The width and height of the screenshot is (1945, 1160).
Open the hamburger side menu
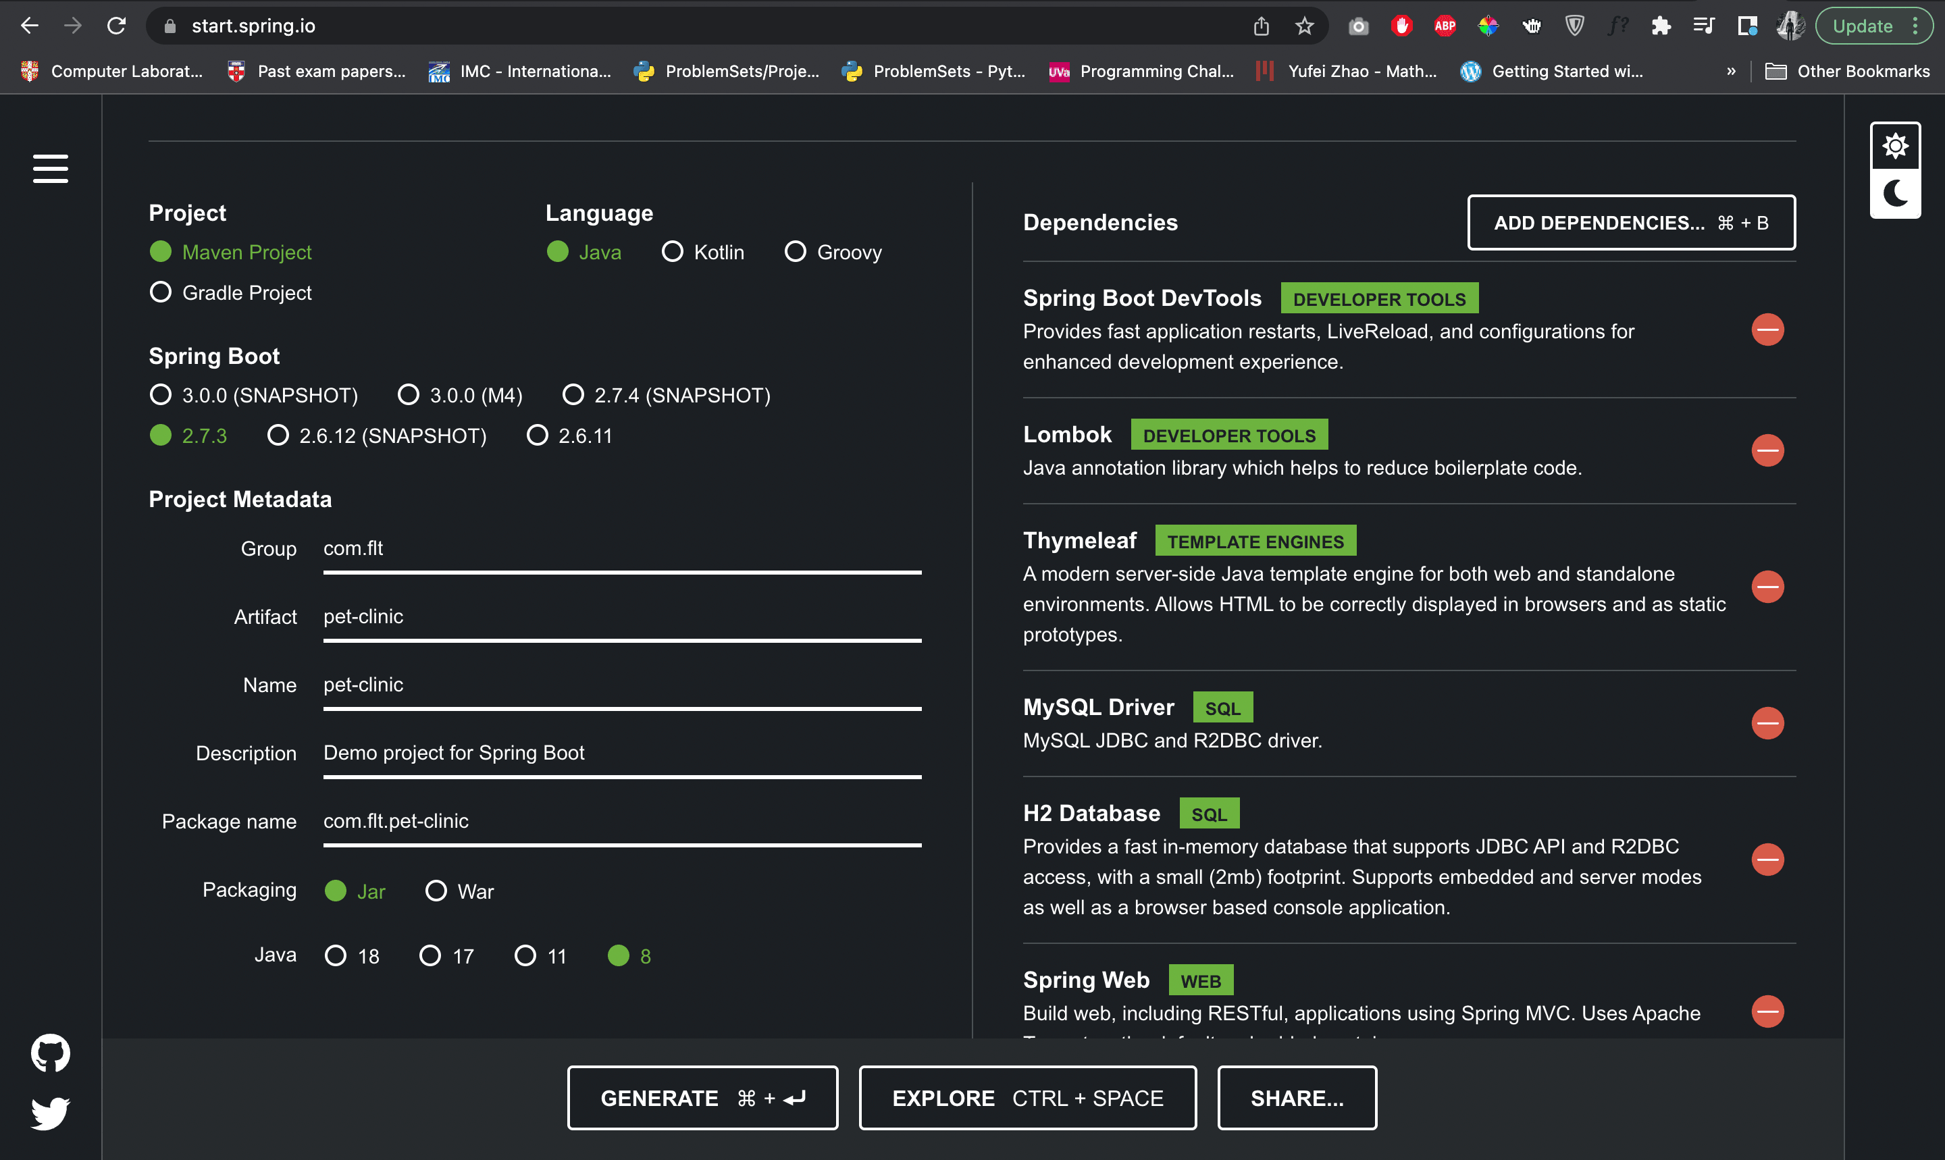click(50, 168)
